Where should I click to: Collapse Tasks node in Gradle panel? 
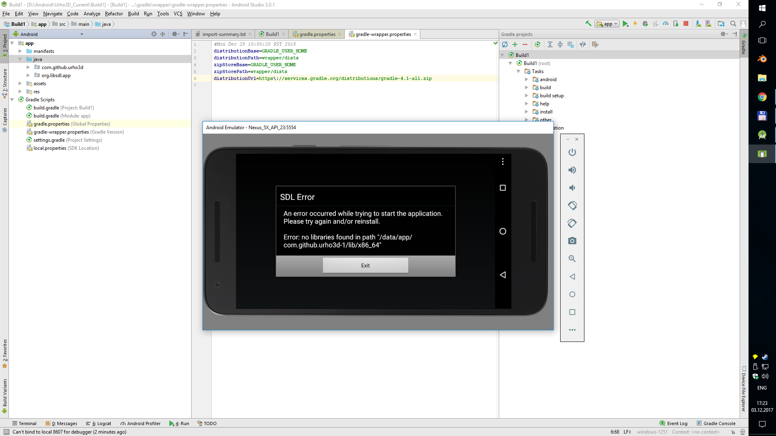click(x=519, y=71)
